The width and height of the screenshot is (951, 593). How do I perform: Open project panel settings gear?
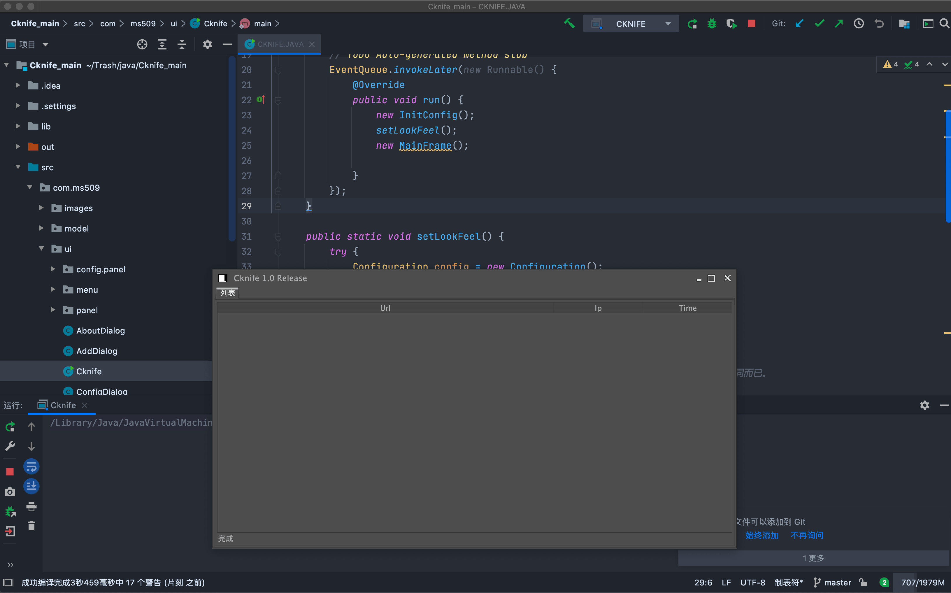point(208,44)
